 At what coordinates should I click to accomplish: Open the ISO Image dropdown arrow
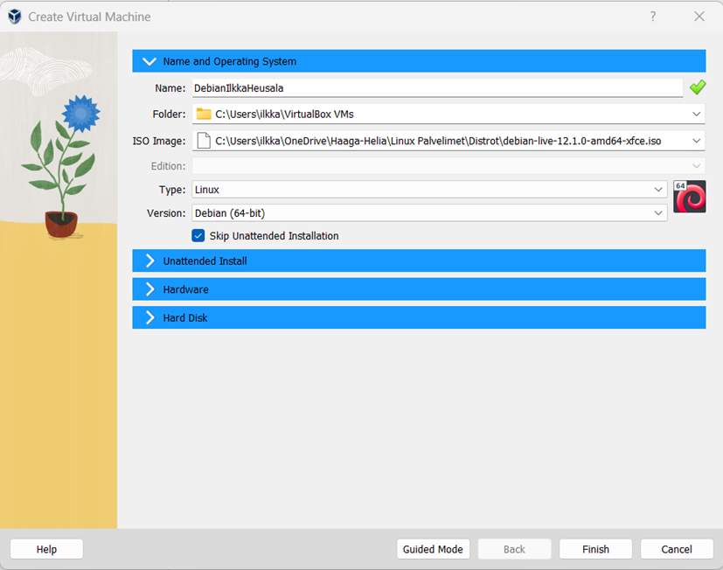point(696,140)
